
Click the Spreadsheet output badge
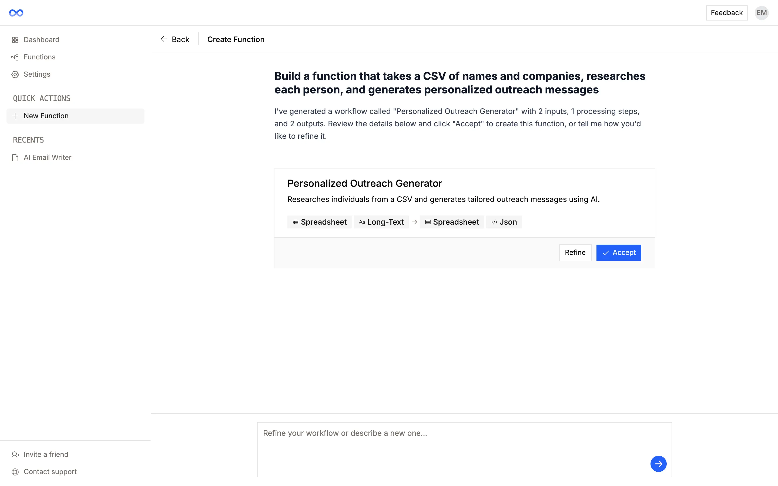(x=451, y=222)
